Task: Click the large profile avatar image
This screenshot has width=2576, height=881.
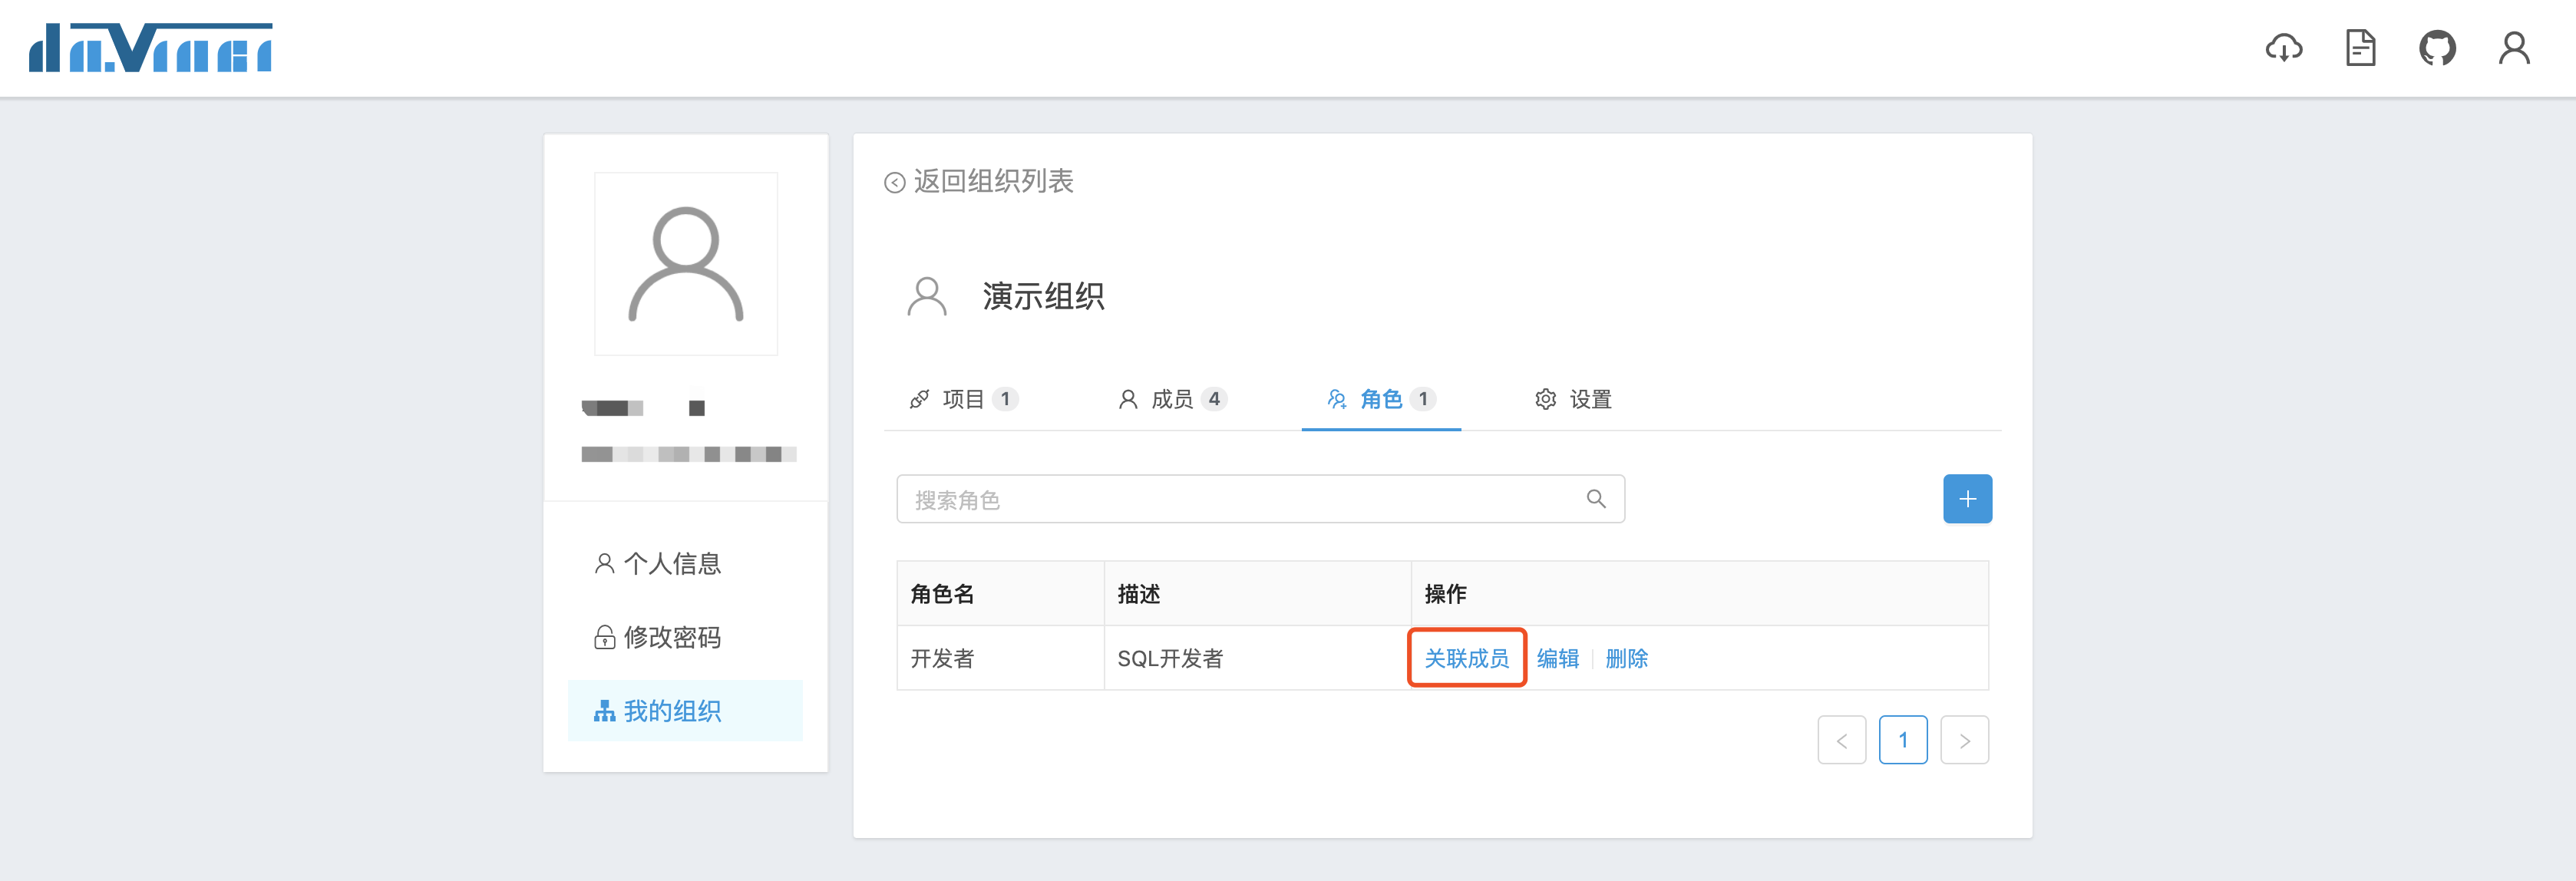Action: click(x=686, y=264)
